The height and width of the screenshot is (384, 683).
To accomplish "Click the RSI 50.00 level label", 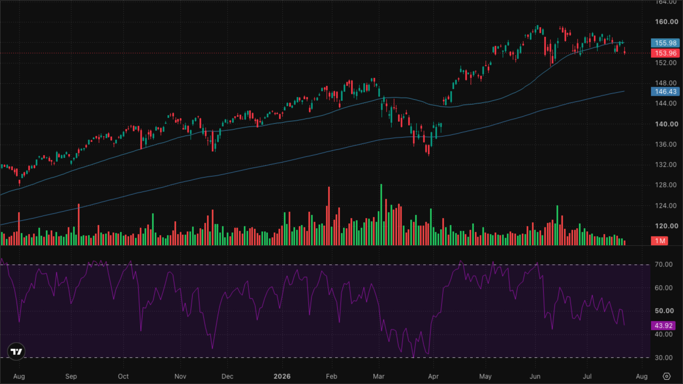I will (664, 311).
